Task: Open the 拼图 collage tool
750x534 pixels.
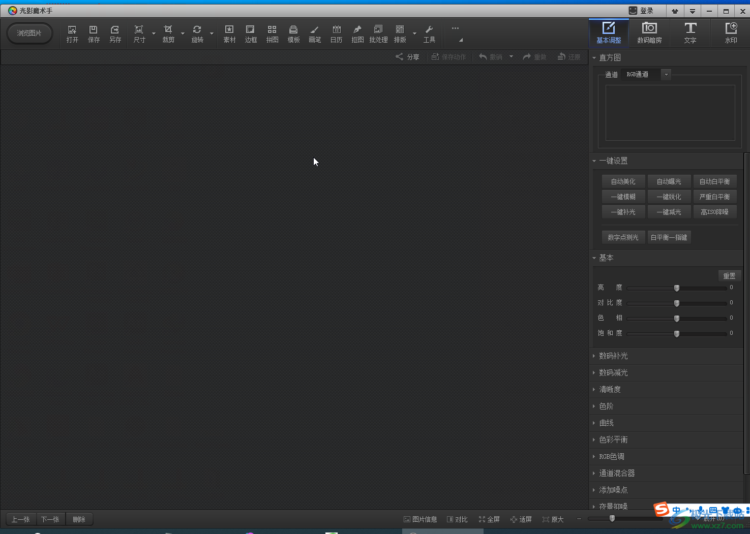Action: (272, 34)
